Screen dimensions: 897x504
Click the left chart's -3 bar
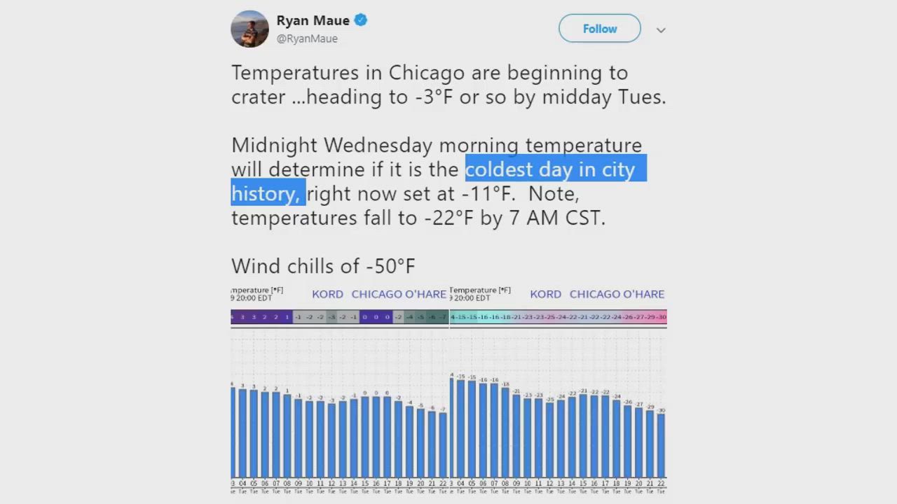coord(331,440)
